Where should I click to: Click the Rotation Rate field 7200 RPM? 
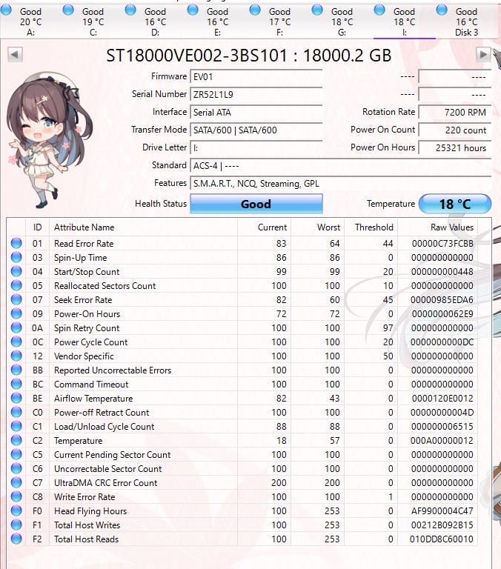coord(455,112)
